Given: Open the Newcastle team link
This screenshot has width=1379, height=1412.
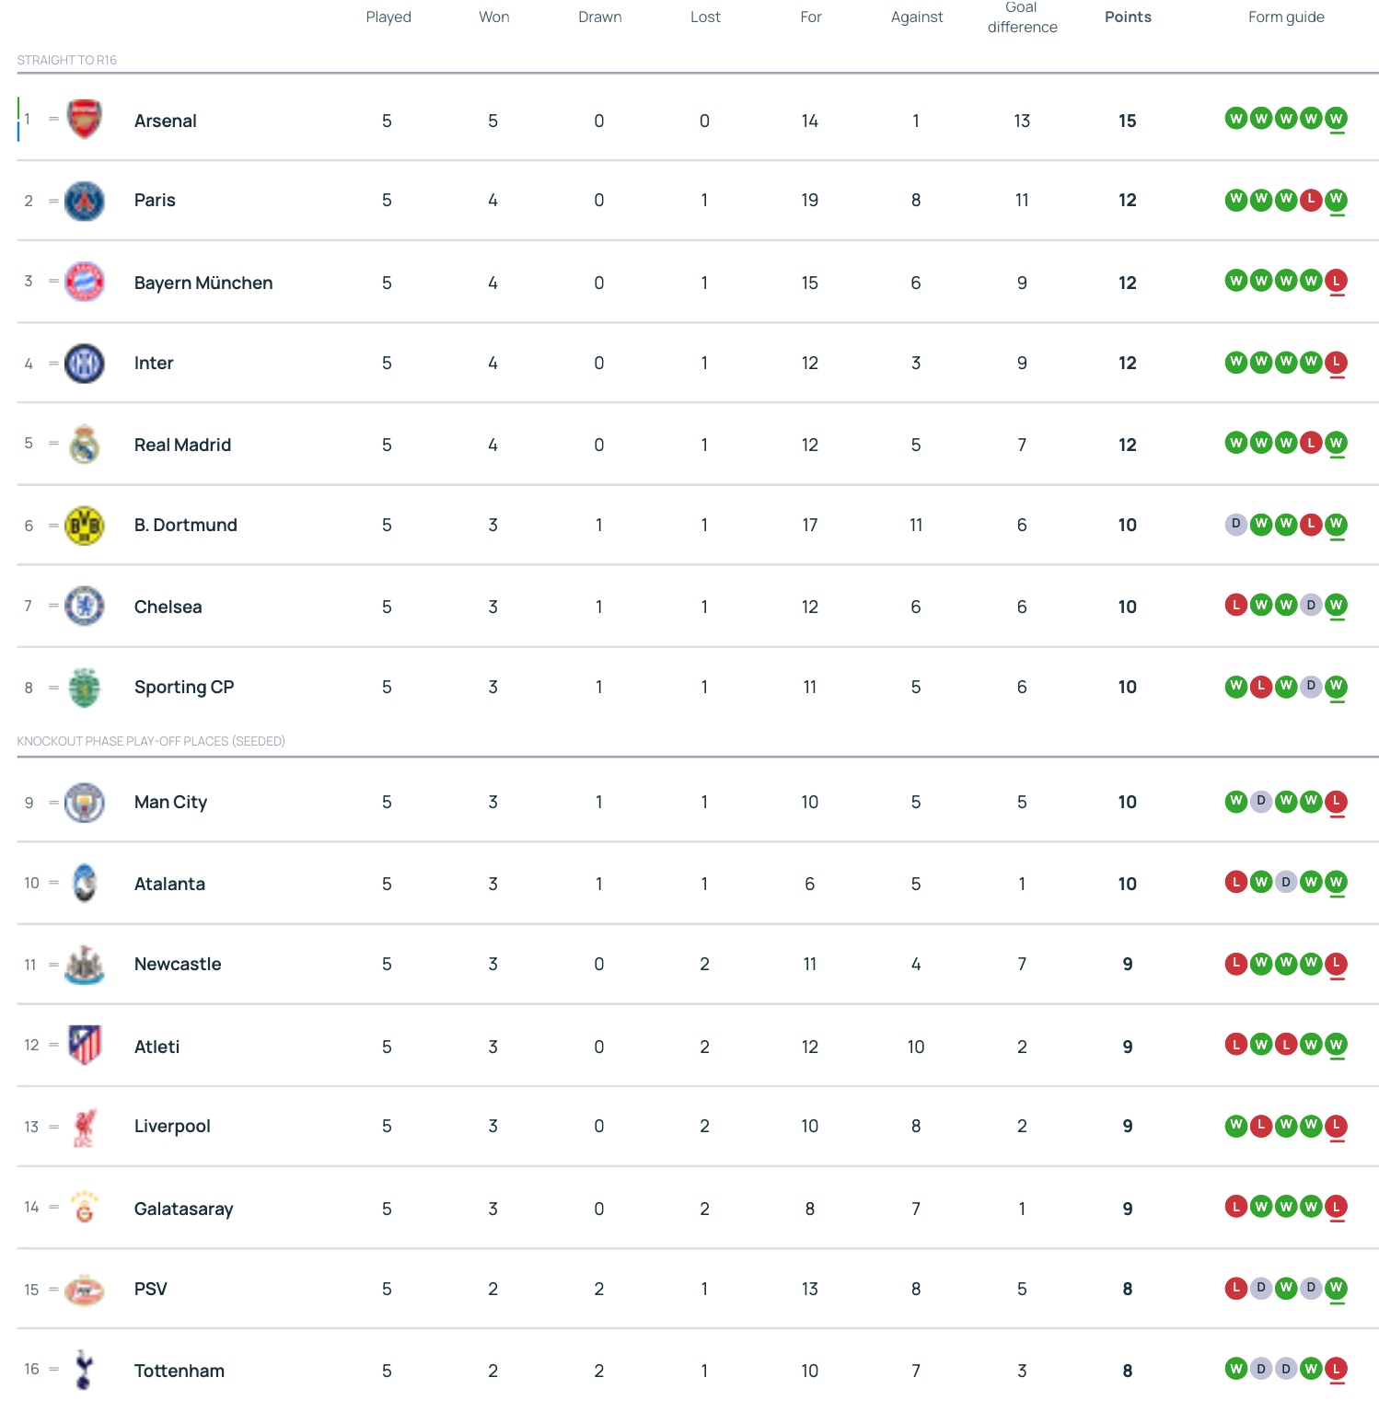Looking at the screenshot, I should point(178,964).
